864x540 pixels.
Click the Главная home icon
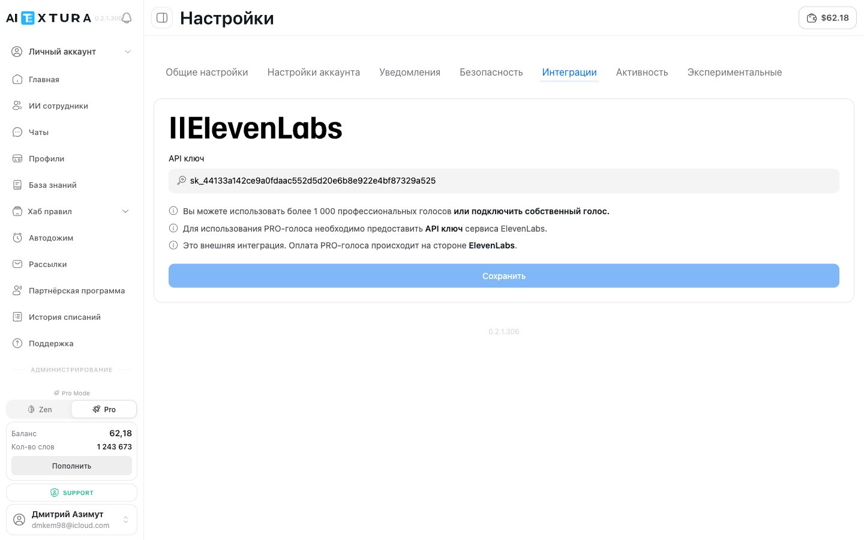(17, 79)
